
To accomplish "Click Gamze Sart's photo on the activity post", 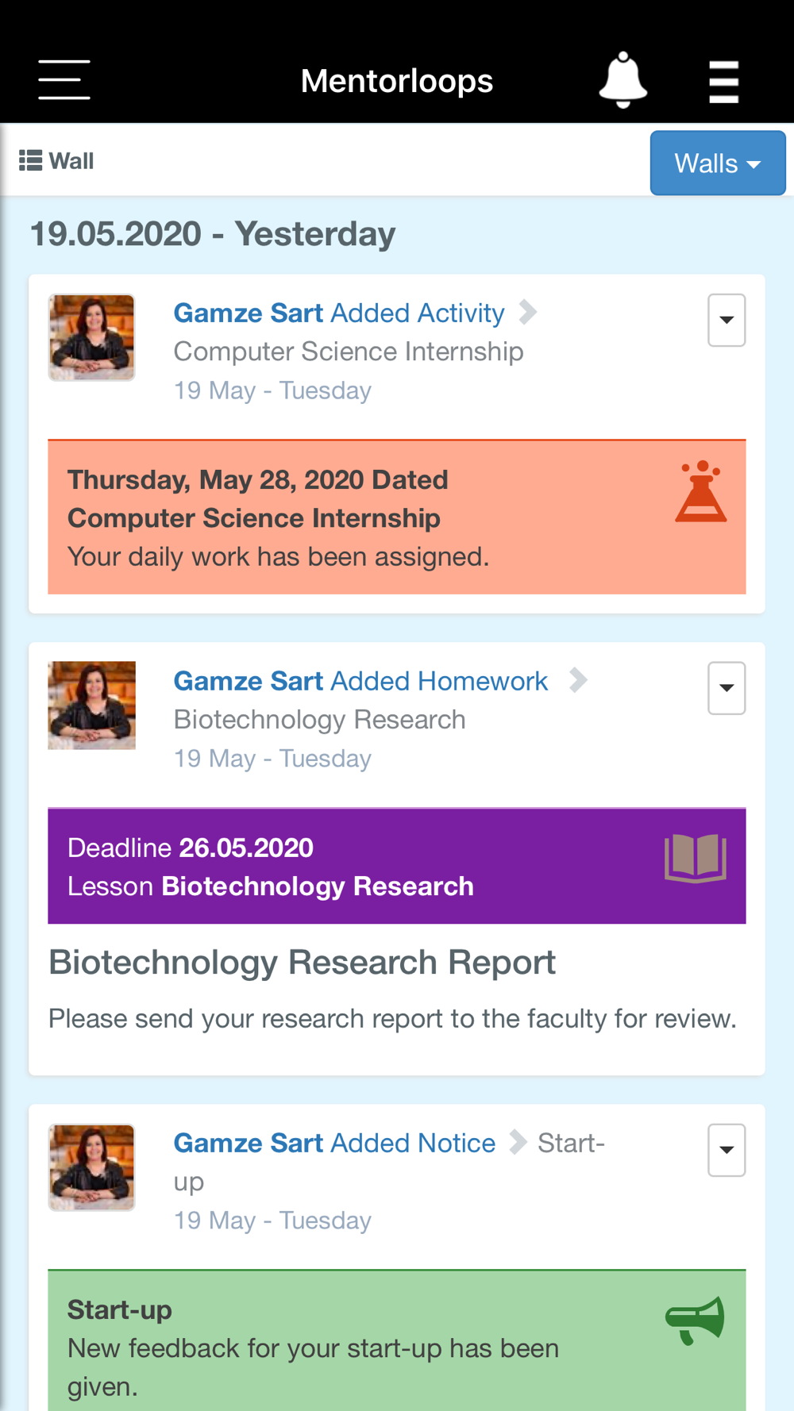I will (x=91, y=337).
